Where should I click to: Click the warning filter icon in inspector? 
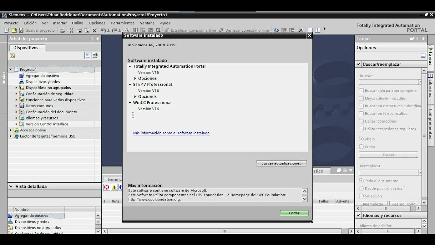click(x=114, y=187)
